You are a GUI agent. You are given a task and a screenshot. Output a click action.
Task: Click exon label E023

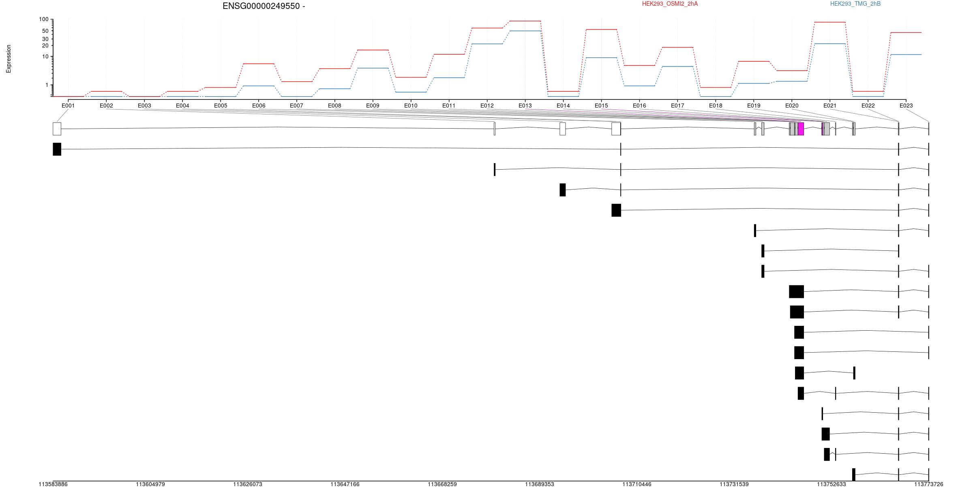click(906, 106)
